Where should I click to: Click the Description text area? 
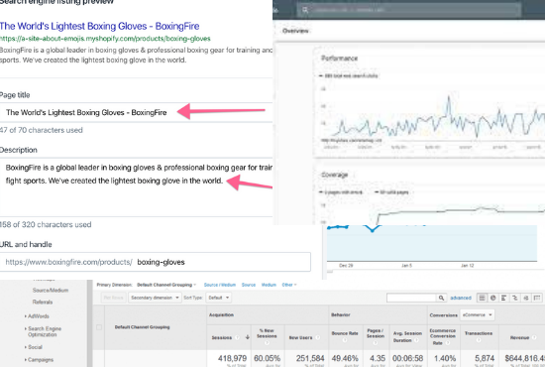pyautogui.click(x=136, y=187)
